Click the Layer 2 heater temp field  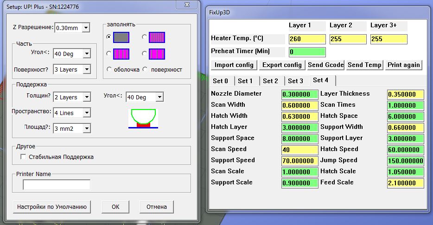coord(348,39)
